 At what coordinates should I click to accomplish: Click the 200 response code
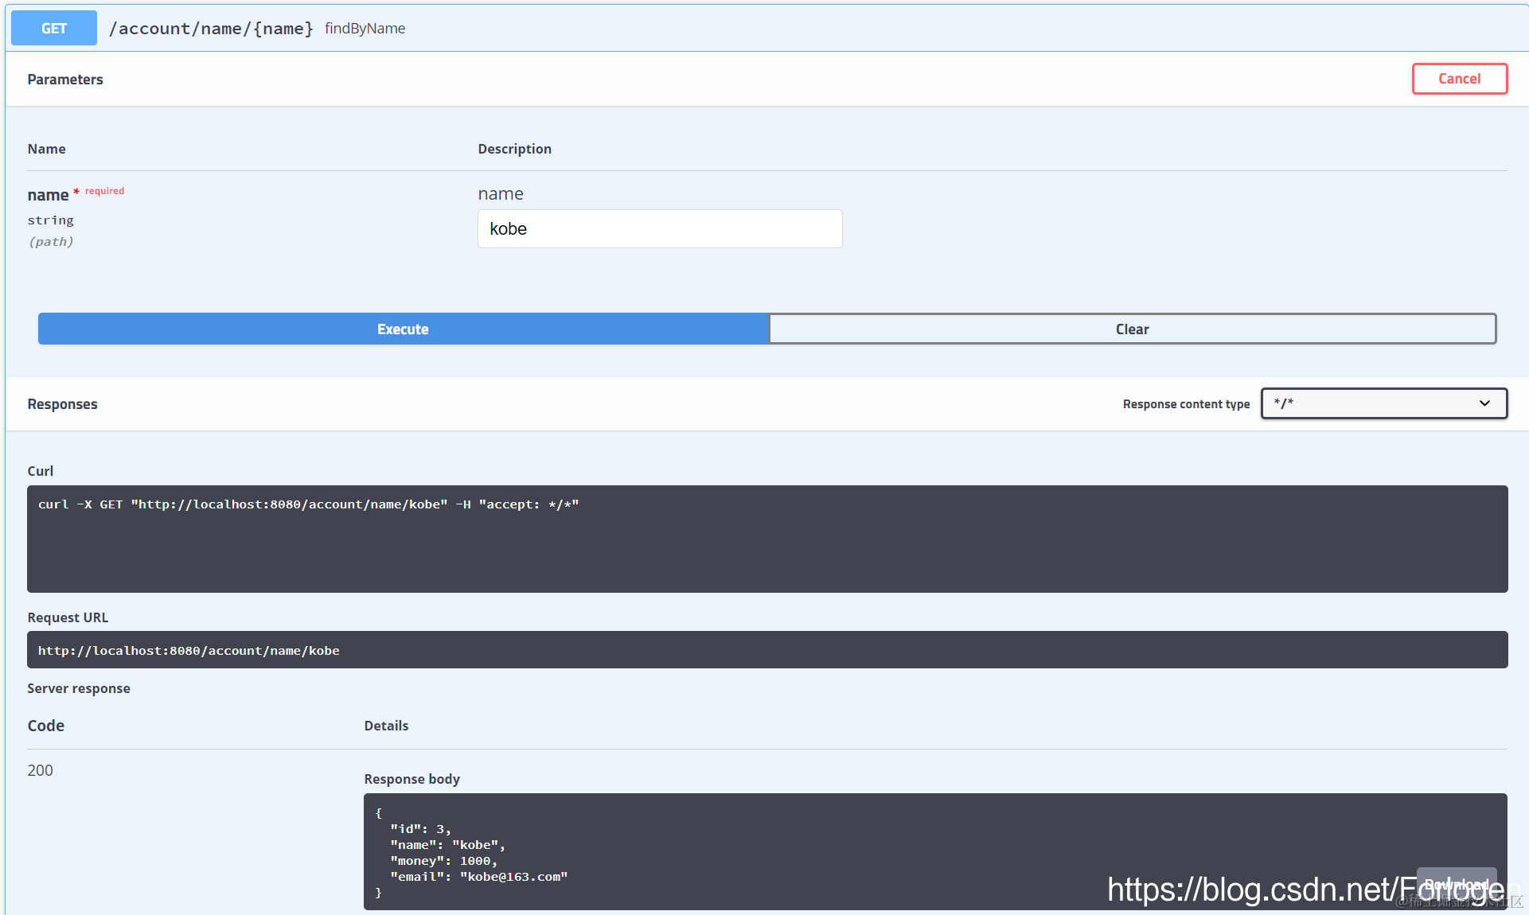click(41, 770)
